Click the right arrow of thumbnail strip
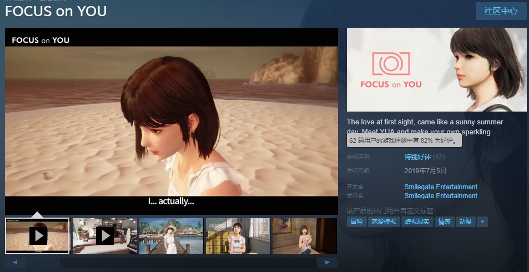Screen dimensions: 529x272 328,262
